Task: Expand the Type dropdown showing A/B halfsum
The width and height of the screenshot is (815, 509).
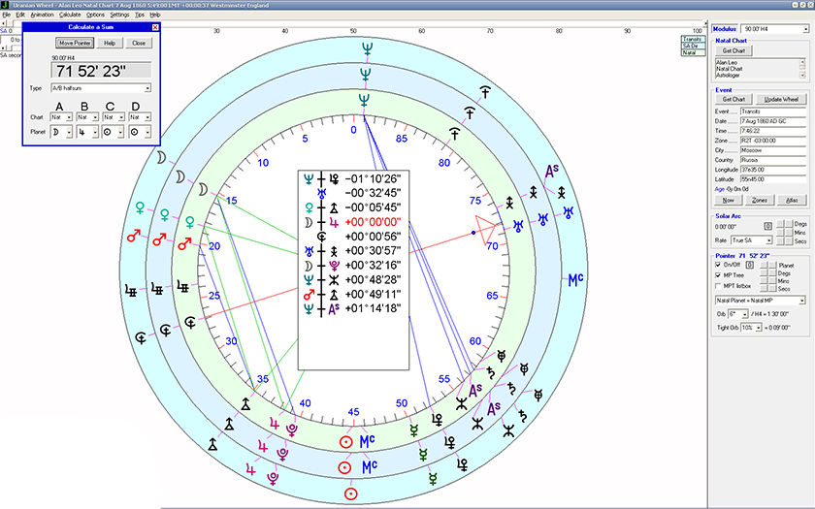Action: pyautogui.click(x=147, y=87)
